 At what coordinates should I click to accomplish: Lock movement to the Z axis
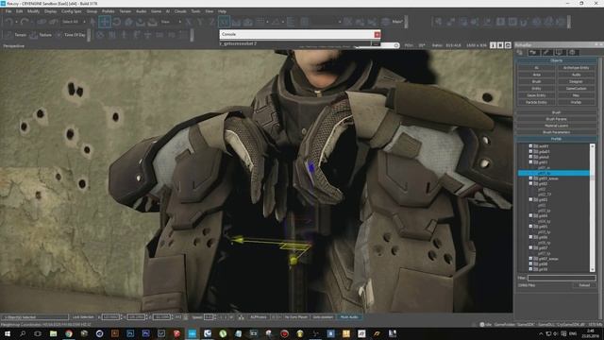pyautogui.click(x=211, y=22)
